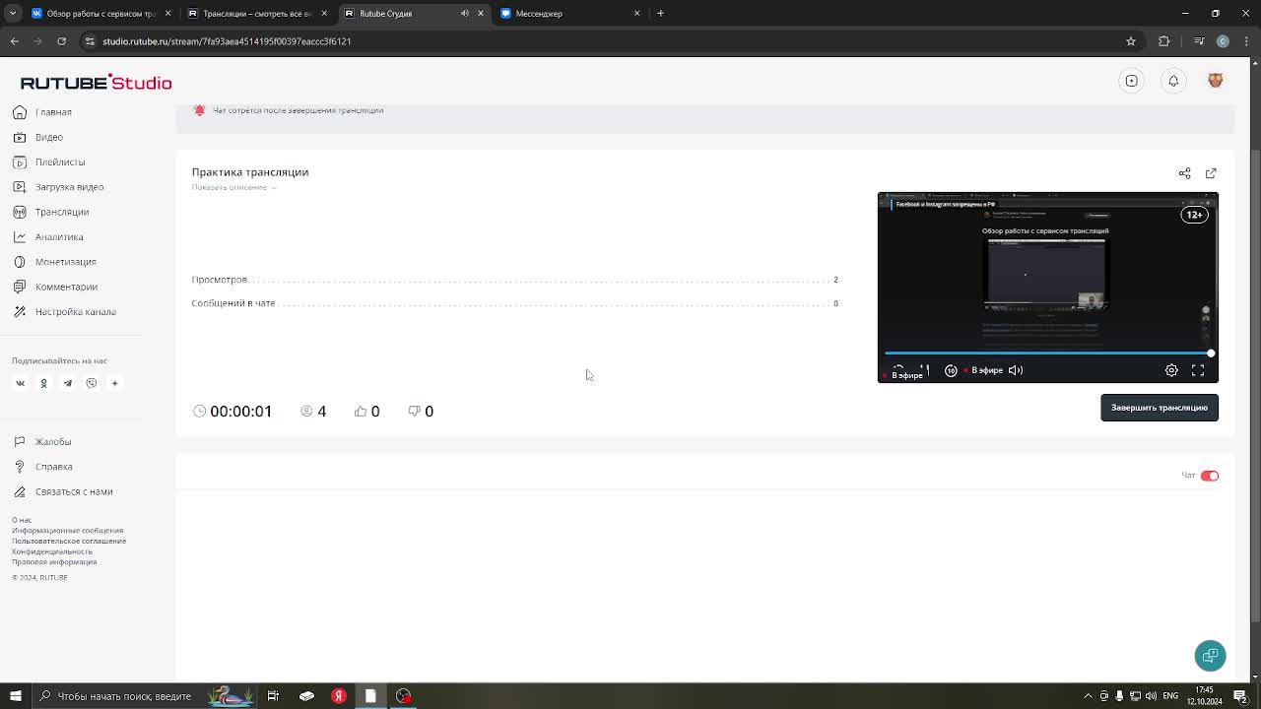Click Завершить трансляцию button
This screenshot has height=709, width=1261.
[x=1159, y=408]
